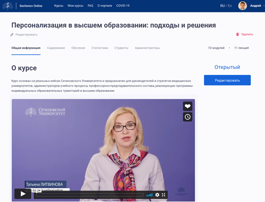Click the red trash bin icon
The height and width of the screenshot is (202, 265).
238,35
